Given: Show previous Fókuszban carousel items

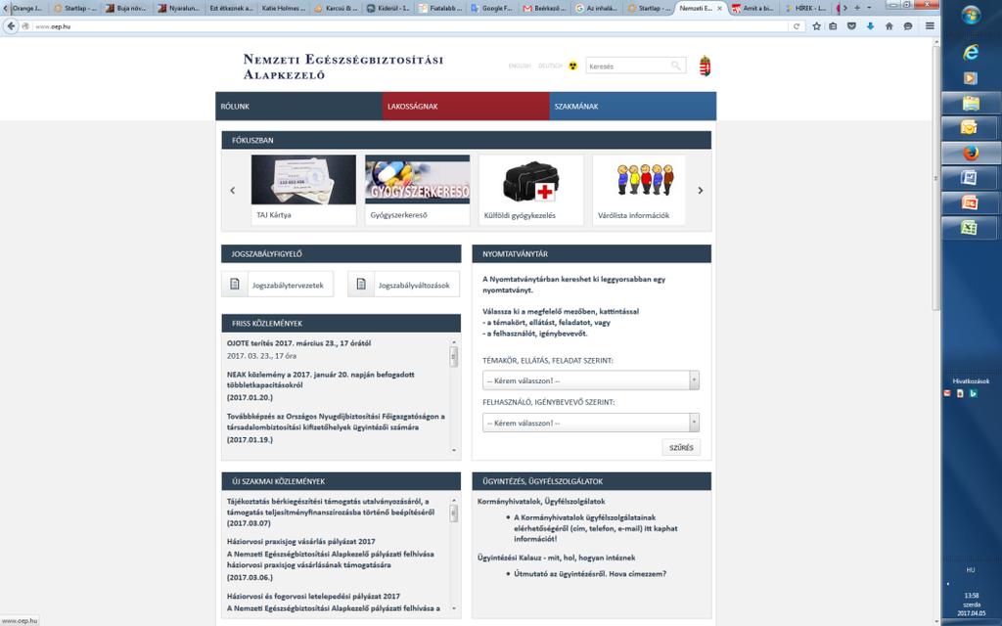Looking at the screenshot, I should tap(233, 191).
